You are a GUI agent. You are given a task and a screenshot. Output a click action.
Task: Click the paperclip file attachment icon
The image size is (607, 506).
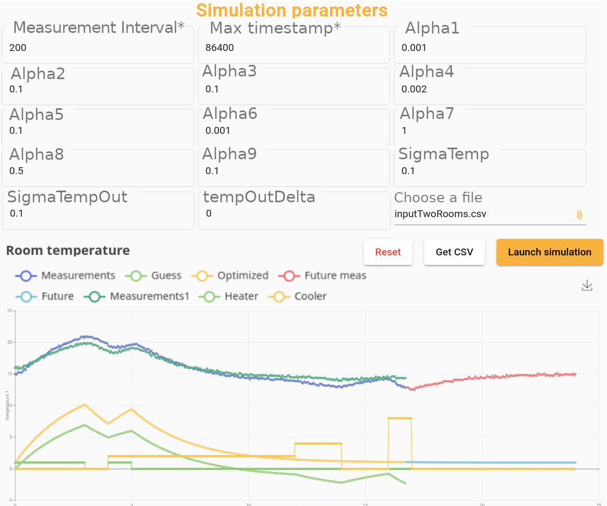point(579,215)
